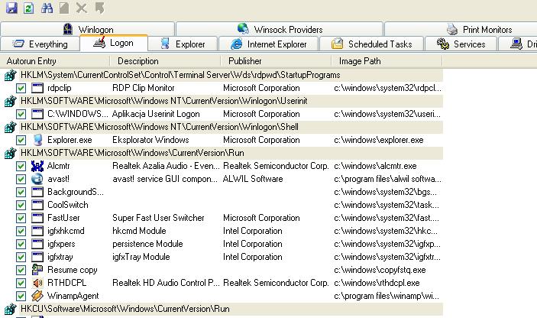
Task: Disable the Explorer.exe shell entry checkbox
Action: click(21, 141)
